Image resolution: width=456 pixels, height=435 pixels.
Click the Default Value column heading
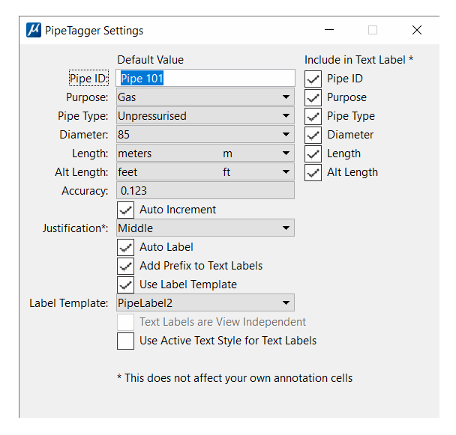[x=150, y=60]
